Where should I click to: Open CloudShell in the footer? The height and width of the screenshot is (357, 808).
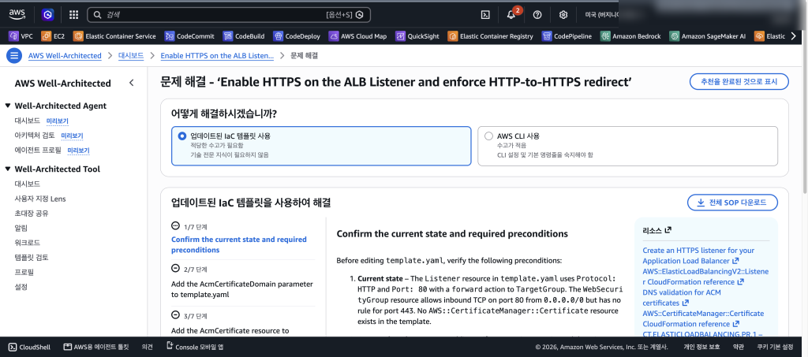[x=29, y=348]
